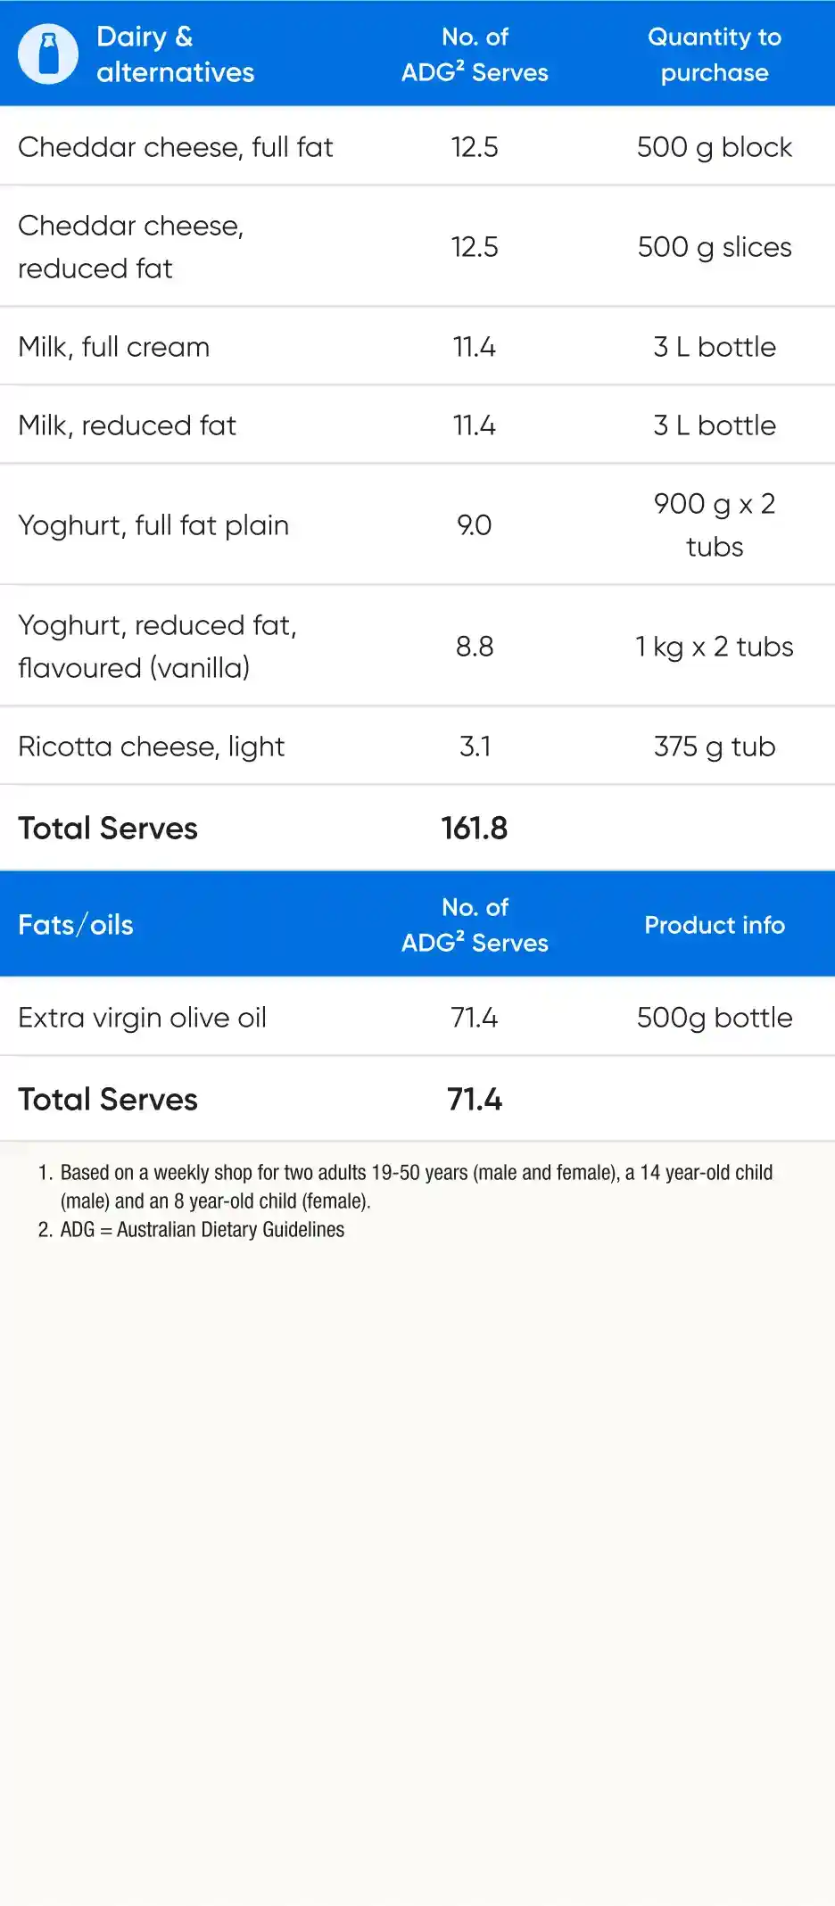Click the "Milk, reduced fat" row label
The height and width of the screenshot is (1906, 835).
tap(127, 425)
